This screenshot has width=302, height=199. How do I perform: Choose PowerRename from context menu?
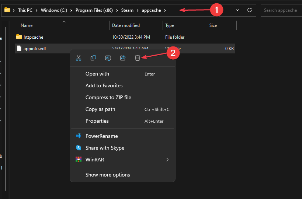tap(123, 136)
